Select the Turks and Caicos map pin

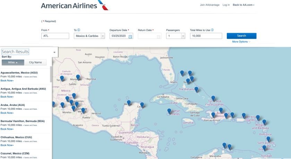tap(213, 98)
